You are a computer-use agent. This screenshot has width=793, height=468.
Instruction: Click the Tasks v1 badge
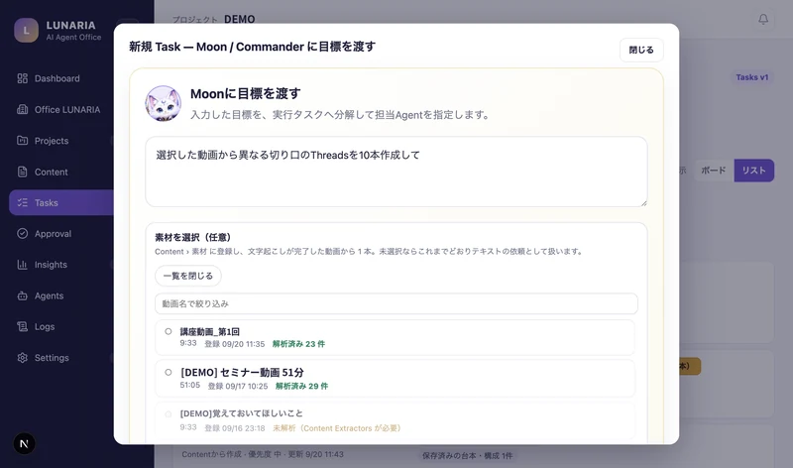[752, 77]
